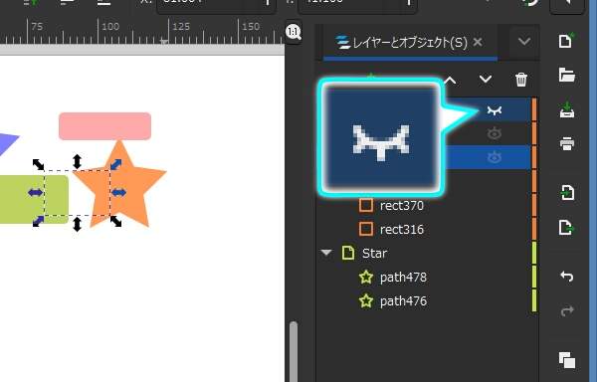Viewport: 597px width, 382px height.
Task: Open a file via the folder icon
Action: pyautogui.click(x=566, y=75)
